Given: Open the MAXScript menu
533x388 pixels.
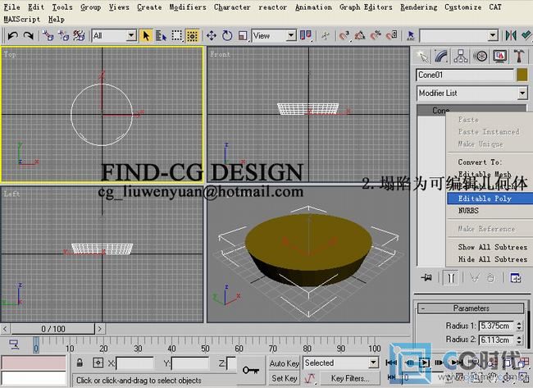Looking at the screenshot, I should coord(22,20).
